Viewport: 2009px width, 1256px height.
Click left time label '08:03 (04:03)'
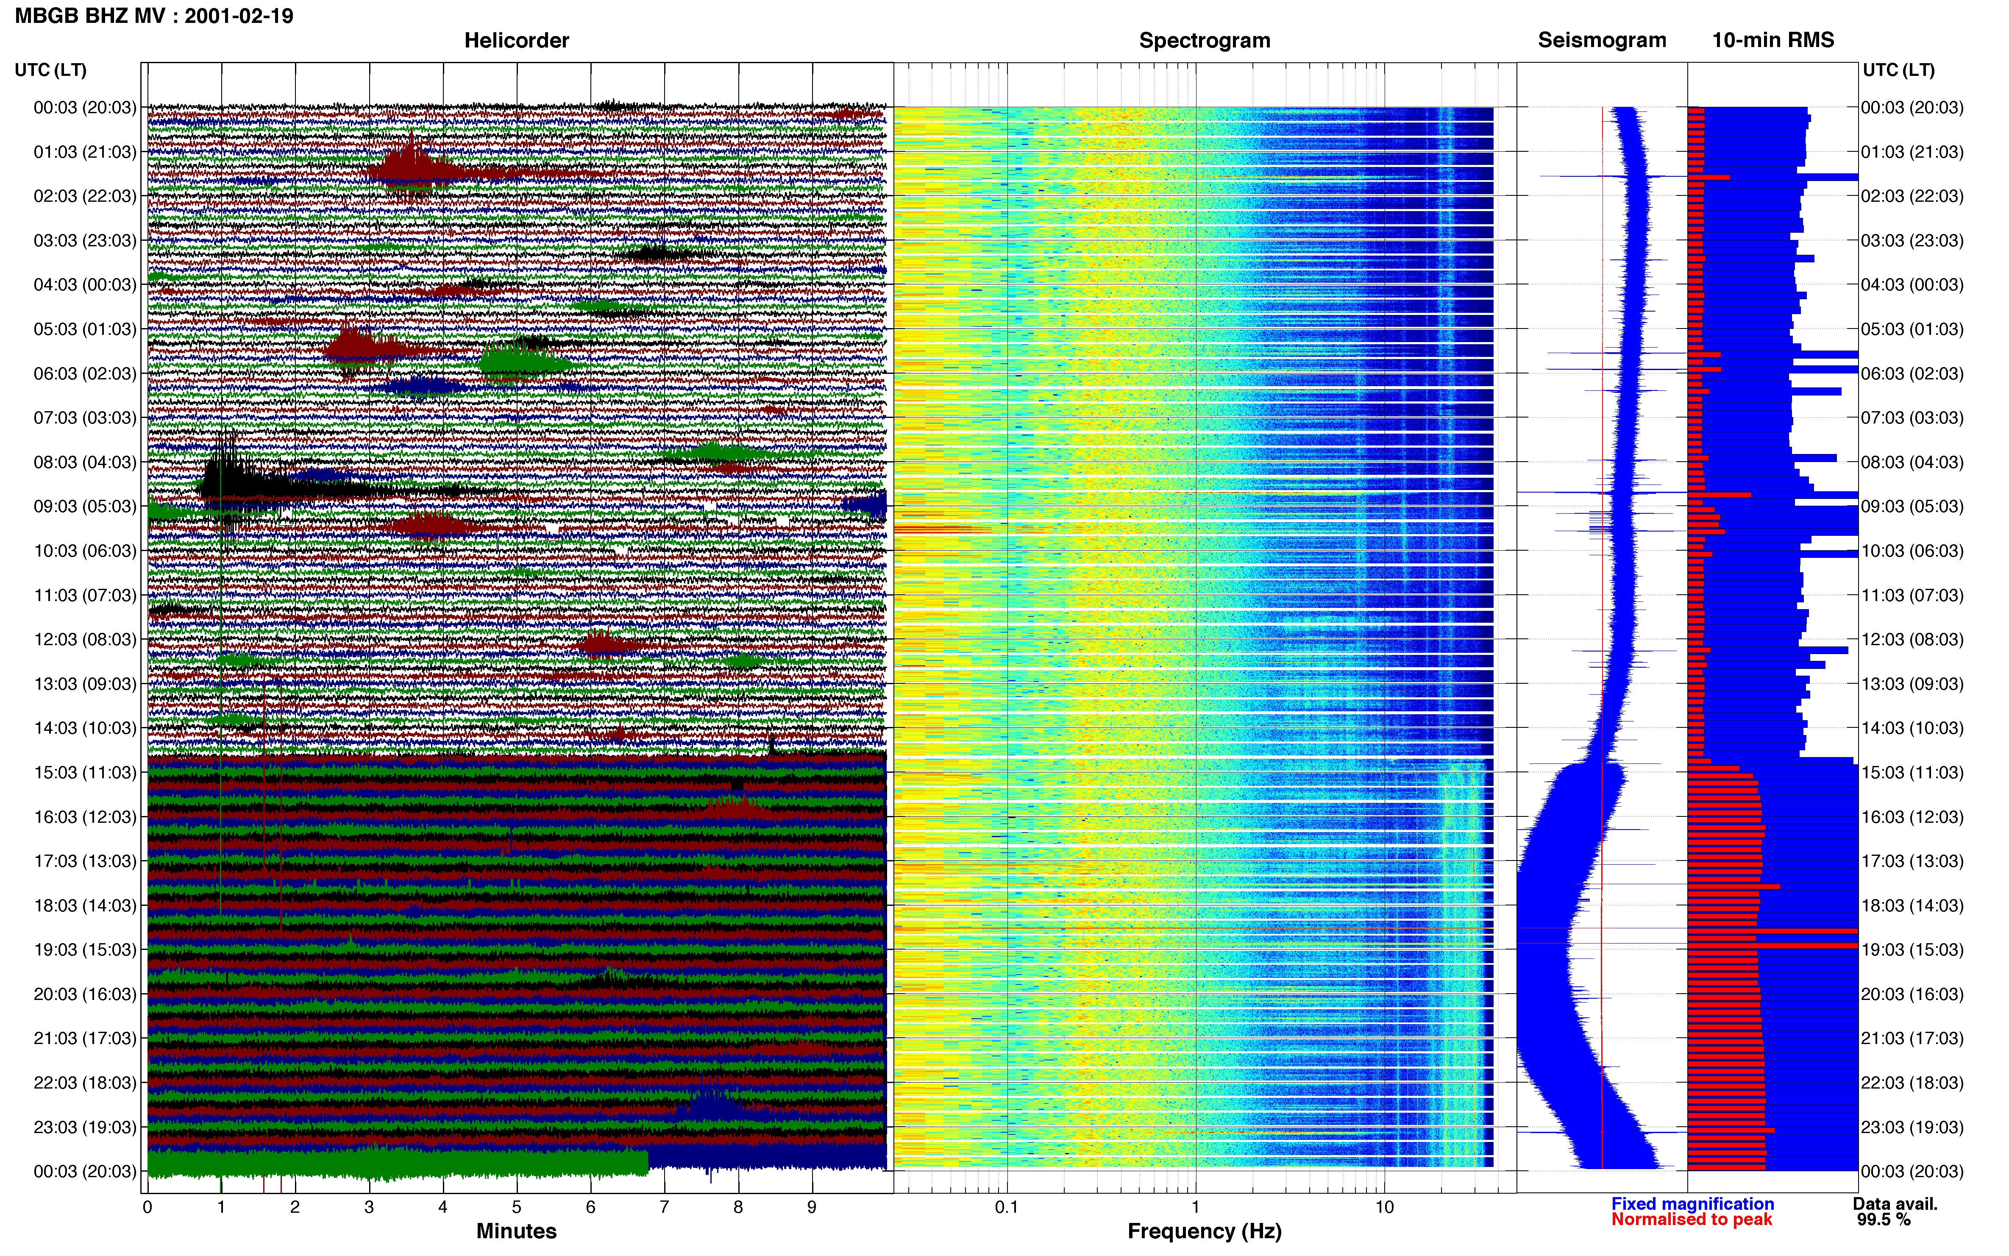tap(85, 462)
